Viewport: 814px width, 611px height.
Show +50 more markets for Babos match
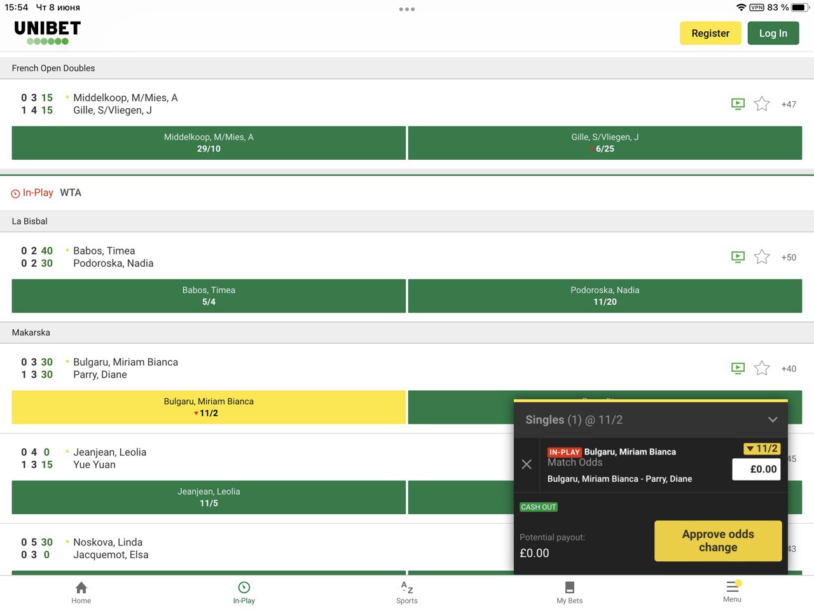[789, 257]
